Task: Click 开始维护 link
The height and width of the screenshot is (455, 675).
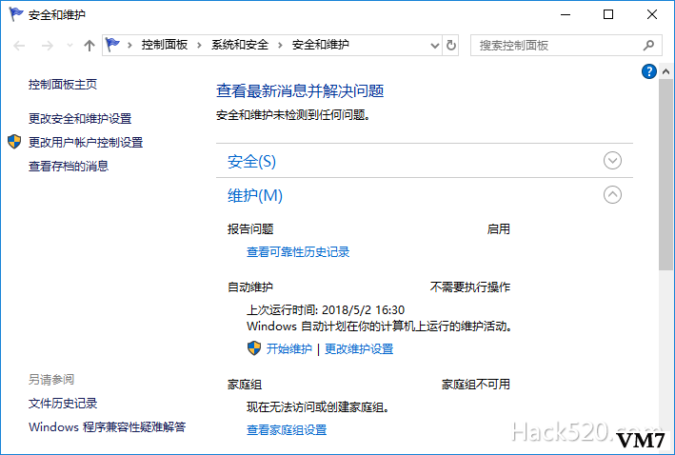Action: coord(288,348)
